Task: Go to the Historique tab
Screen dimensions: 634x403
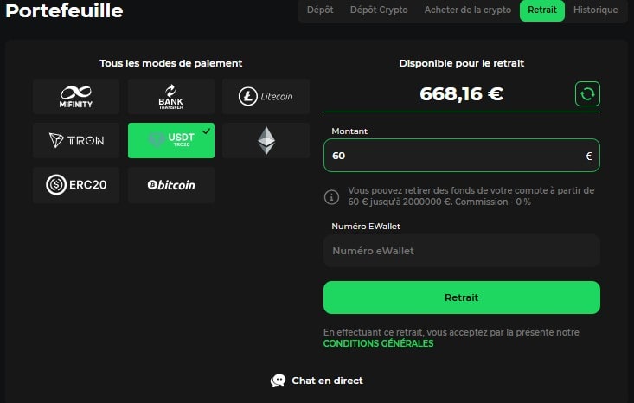Action: coord(595,10)
